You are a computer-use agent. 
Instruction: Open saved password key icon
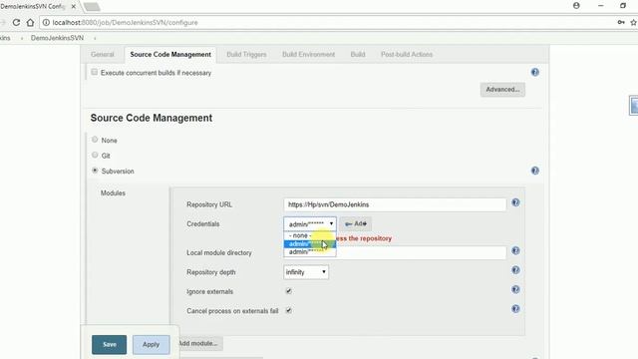point(621,22)
